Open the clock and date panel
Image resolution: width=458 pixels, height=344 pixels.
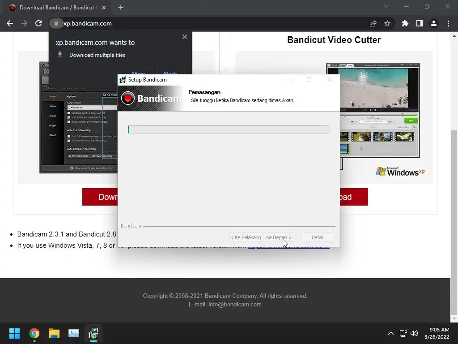[437, 333]
